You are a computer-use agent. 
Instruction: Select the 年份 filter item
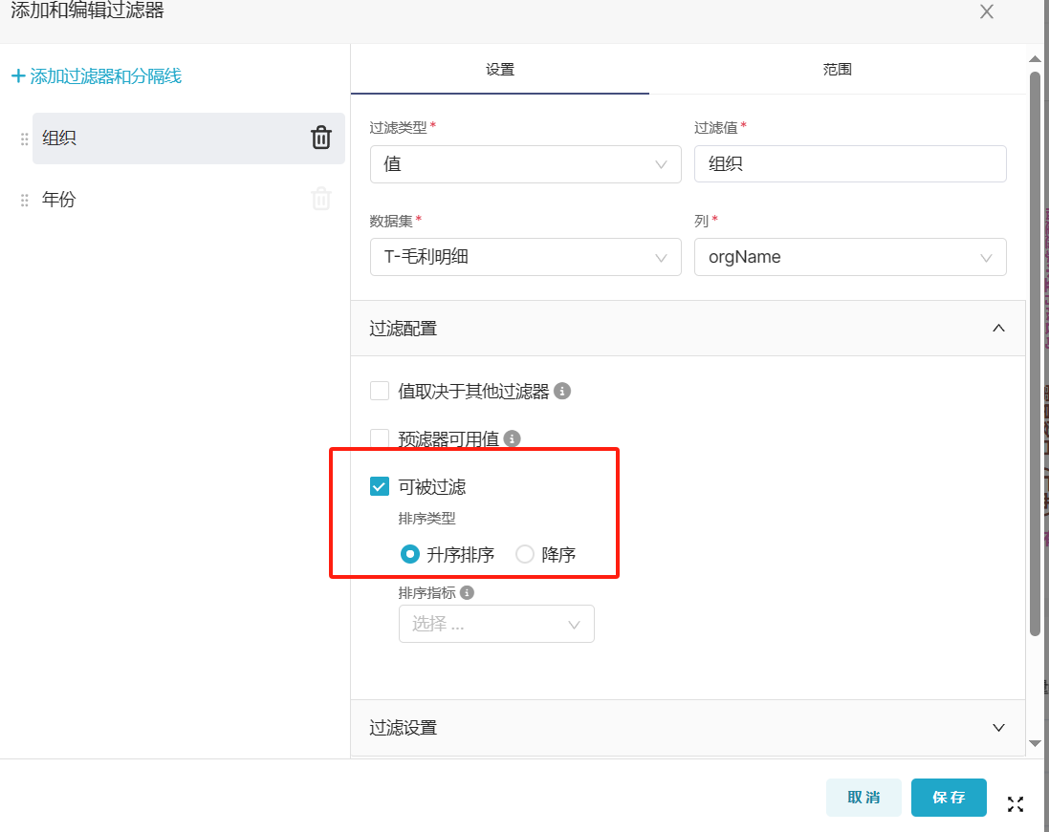[x=188, y=199]
